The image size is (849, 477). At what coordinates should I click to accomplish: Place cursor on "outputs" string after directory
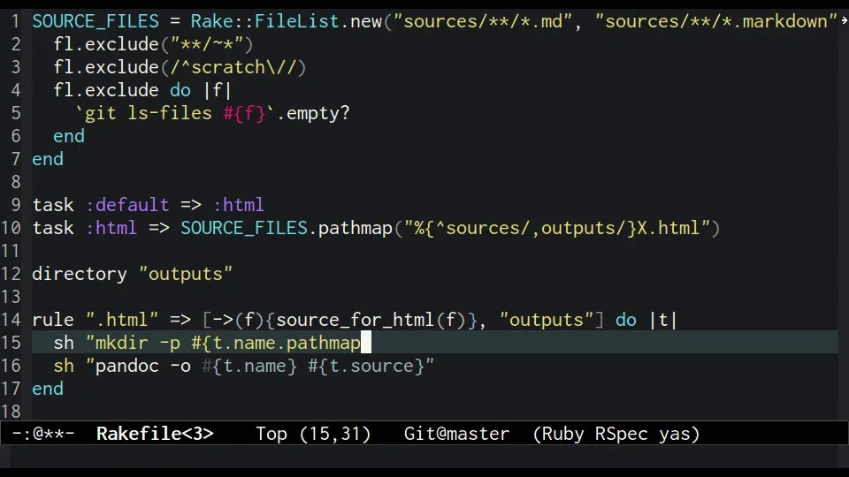[186, 274]
